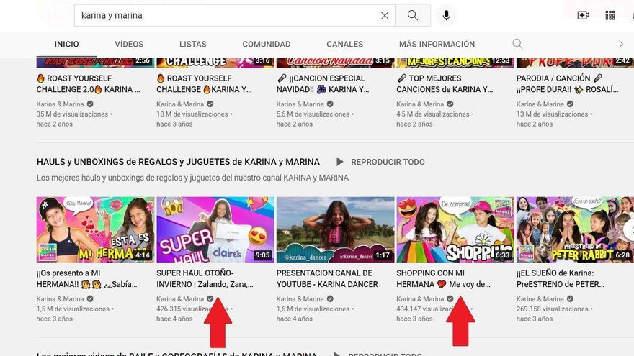This screenshot has height=356, width=634.
Task: Search within channel magnifier icon
Action: (x=517, y=44)
